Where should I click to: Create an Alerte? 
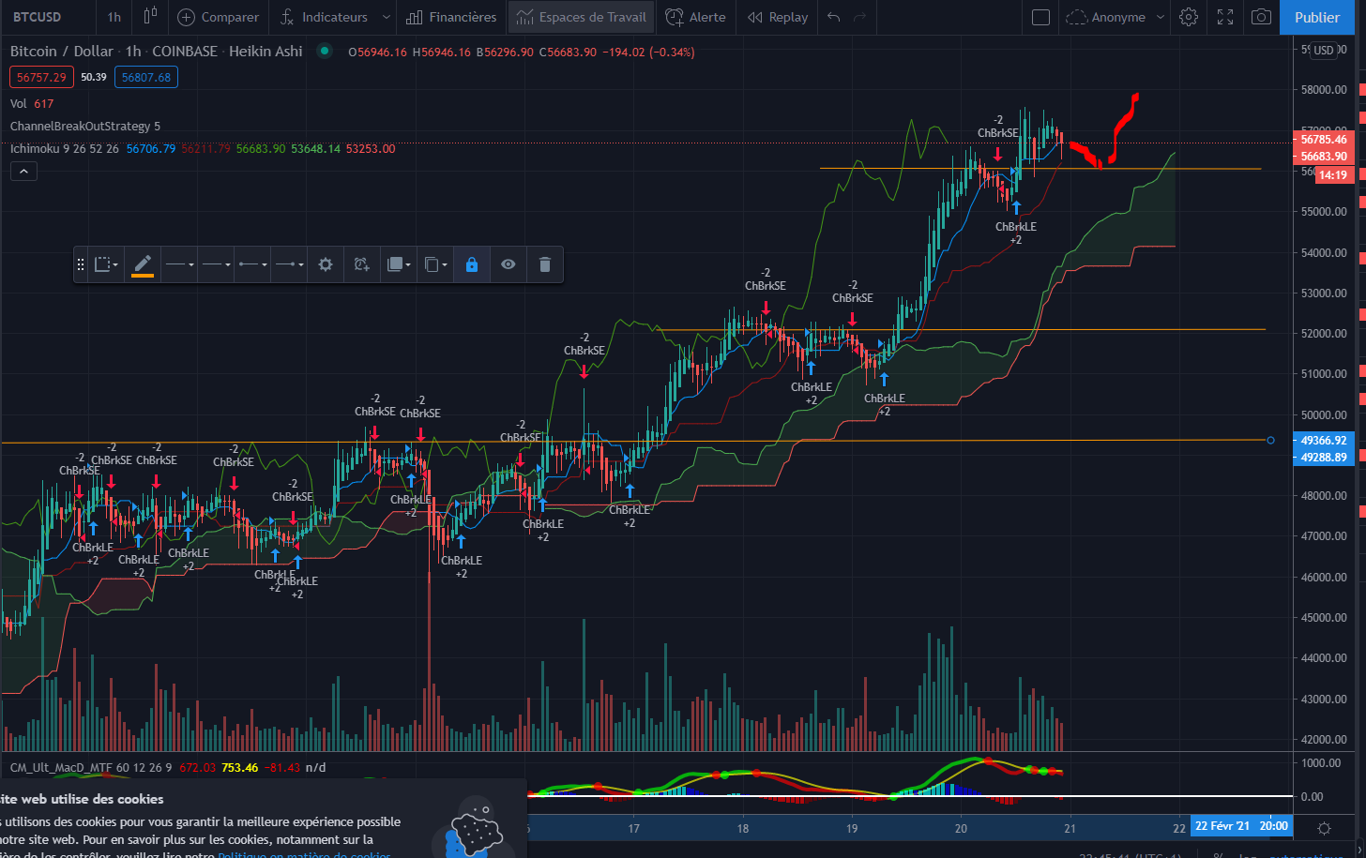tap(695, 17)
